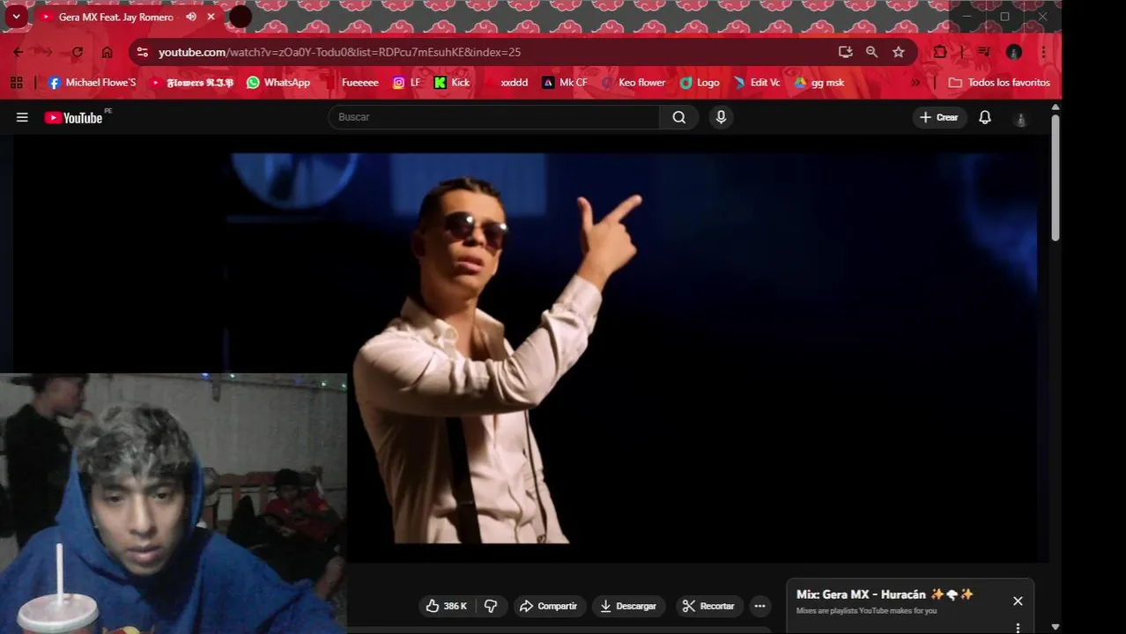Click the new tab circle button

tap(241, 17)
